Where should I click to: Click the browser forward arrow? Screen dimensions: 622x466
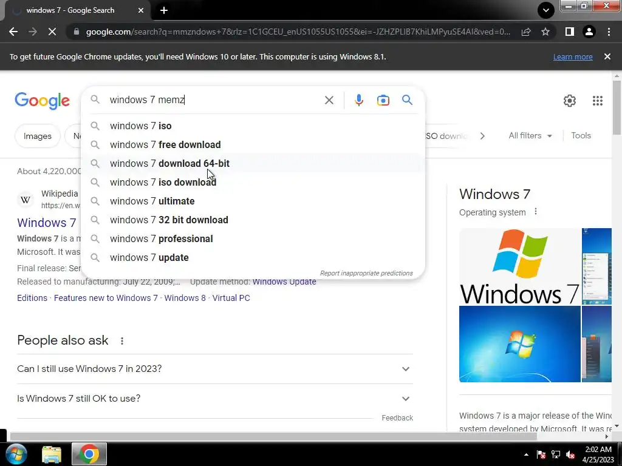click(33, 32)
